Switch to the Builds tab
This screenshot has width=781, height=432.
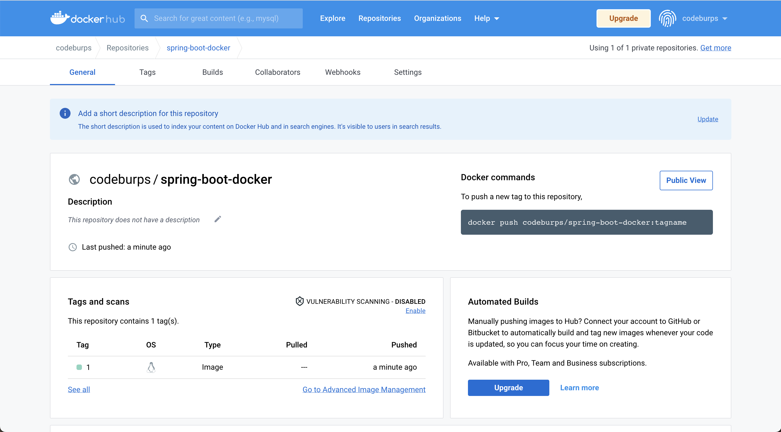point(212,72)
